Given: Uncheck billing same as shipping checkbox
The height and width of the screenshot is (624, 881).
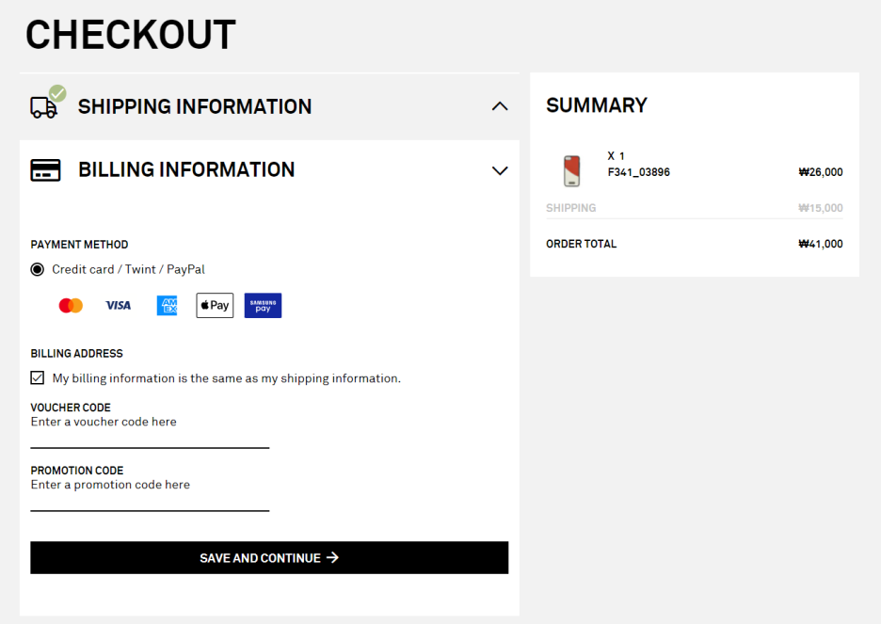Looking at the screenshot, I should [38, 378].
